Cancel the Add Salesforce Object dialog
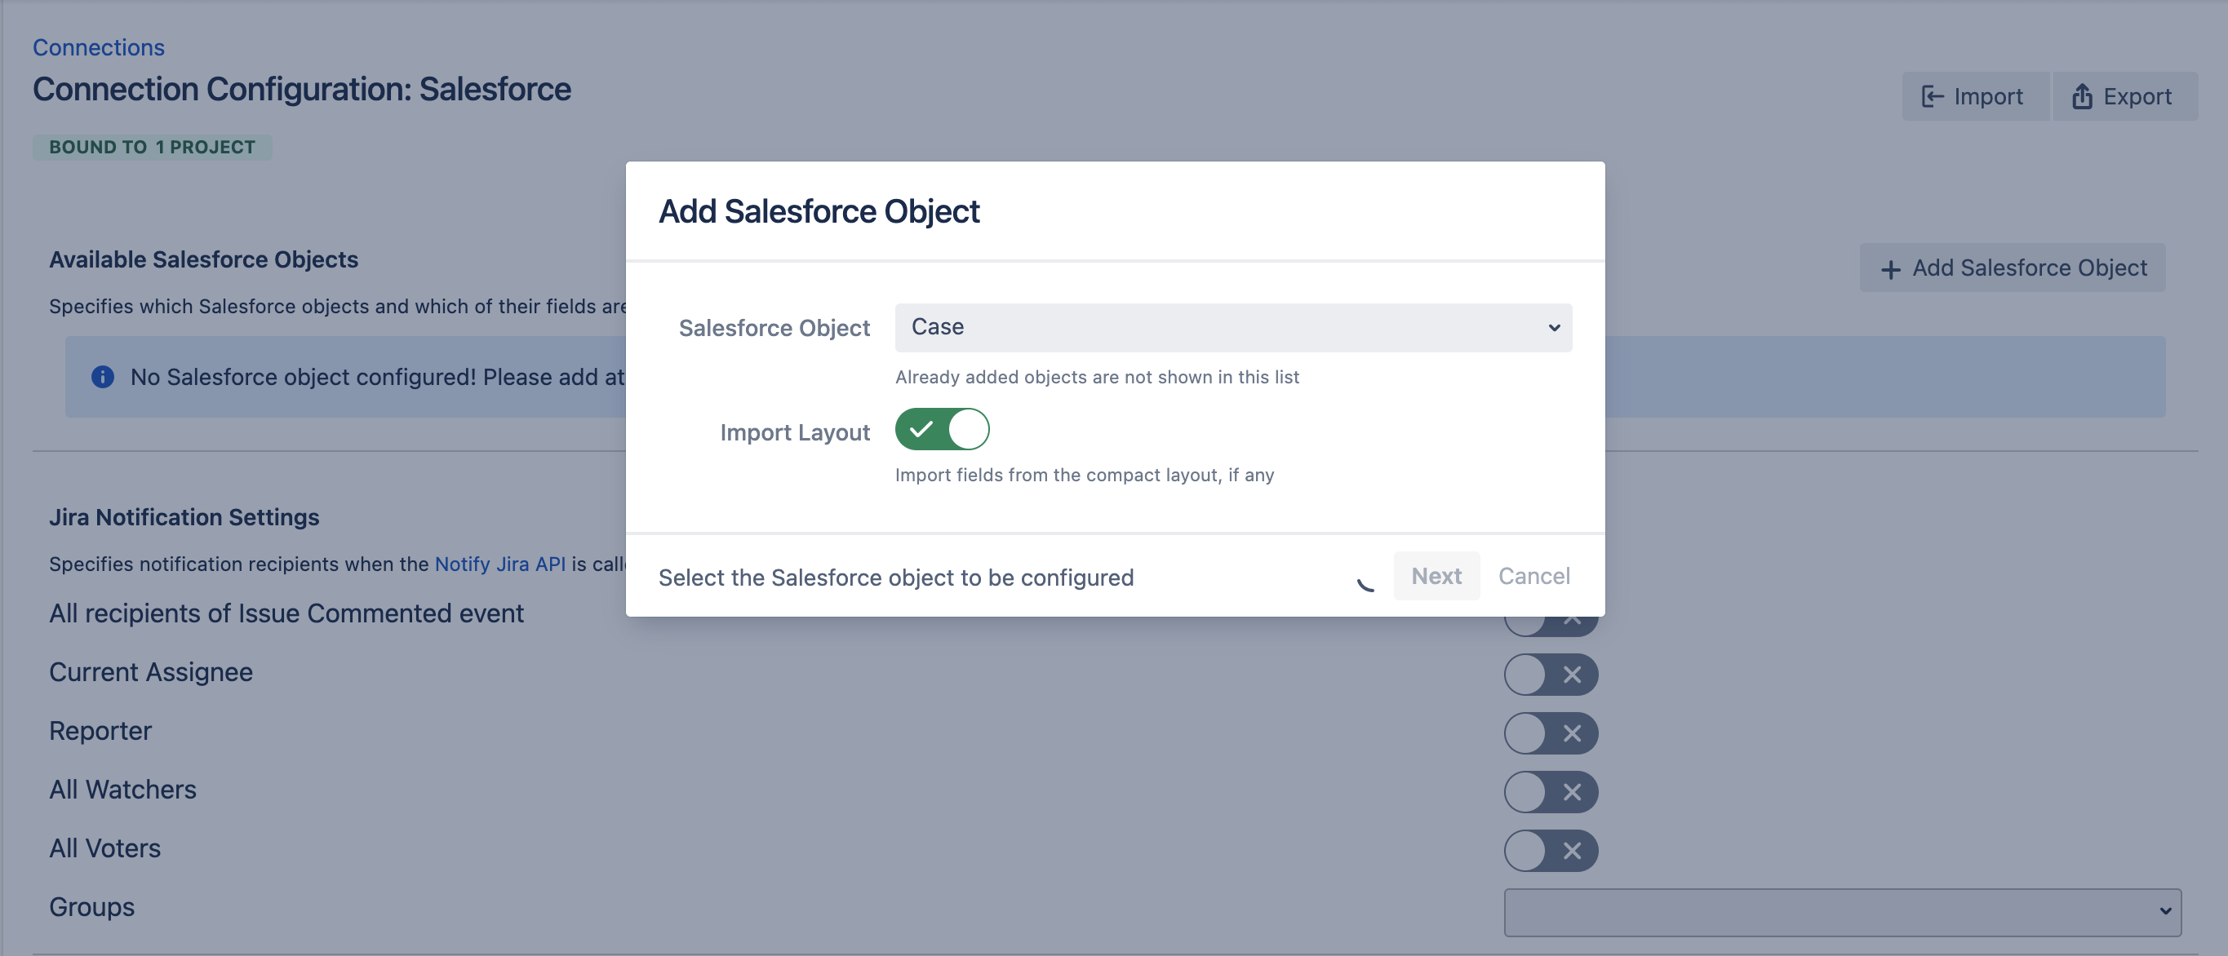The image size is (2228, 956). 1533,576
